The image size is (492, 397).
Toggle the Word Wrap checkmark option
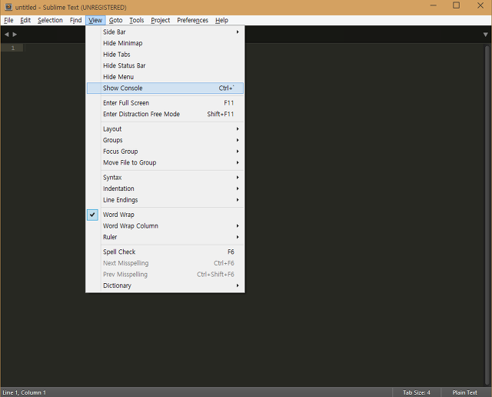pos(165,215)
